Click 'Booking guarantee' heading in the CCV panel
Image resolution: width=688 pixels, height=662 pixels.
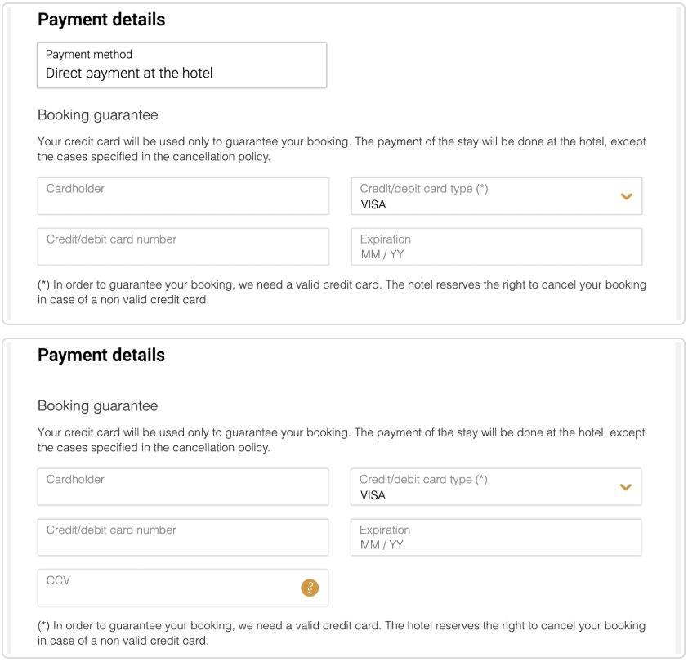tap(98, 406)
